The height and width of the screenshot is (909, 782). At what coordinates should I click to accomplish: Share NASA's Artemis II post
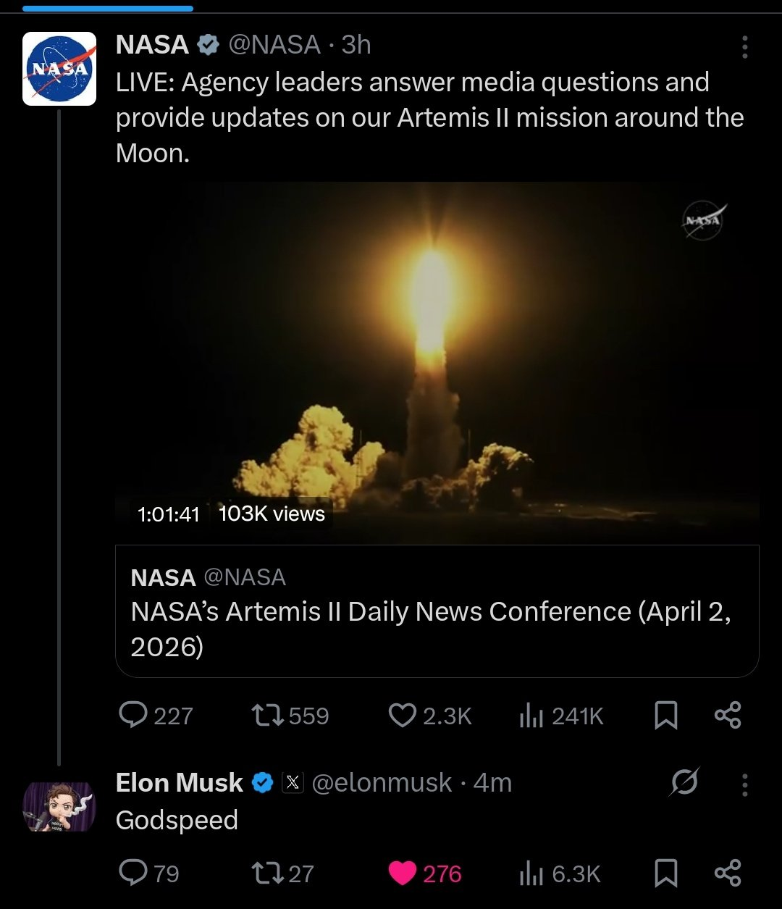pyautogui.click(x=728, y=715)
